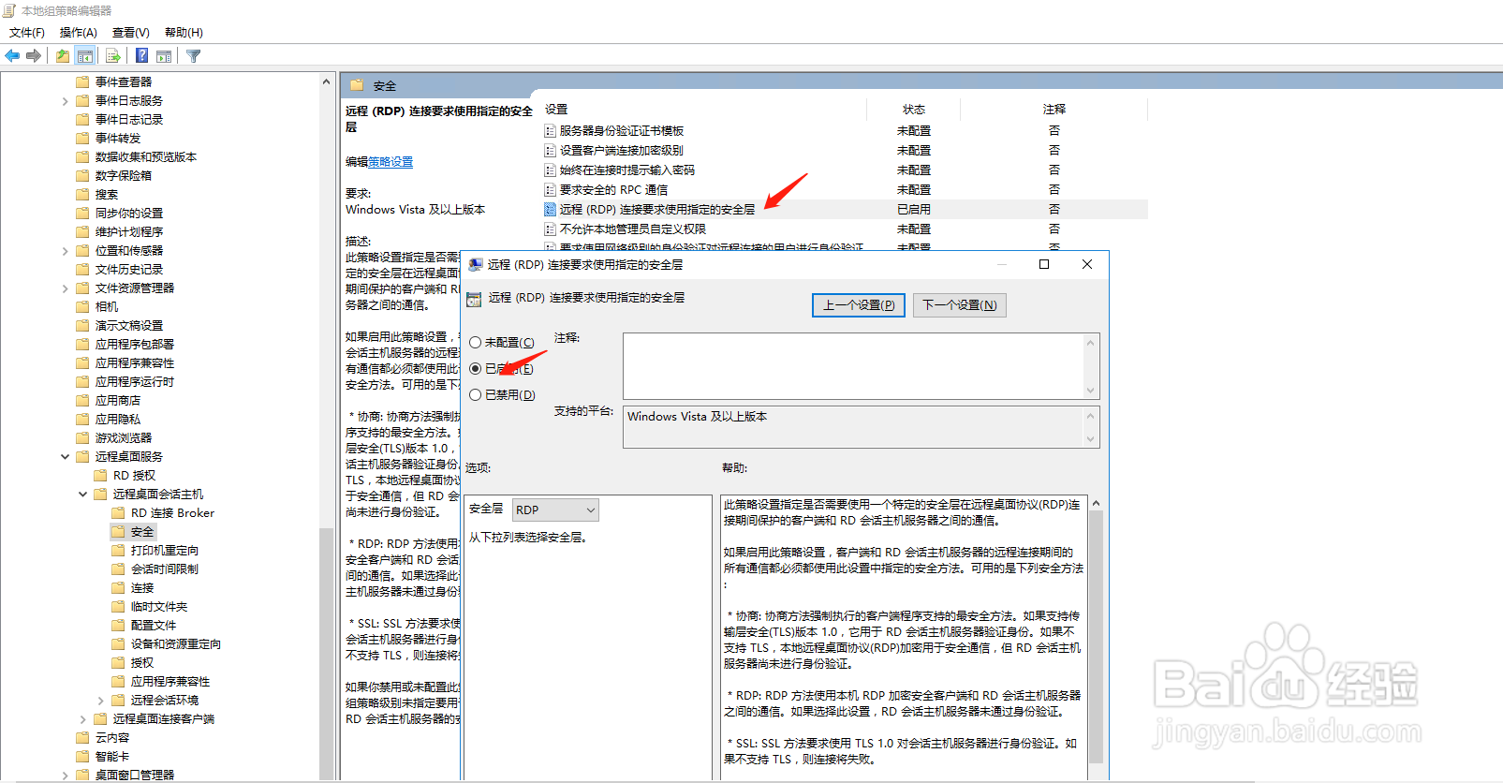The height and width of the screenshot is (783, 1503).
Task: Click folder icon of 事件查看器
Action: click(82, 81)
